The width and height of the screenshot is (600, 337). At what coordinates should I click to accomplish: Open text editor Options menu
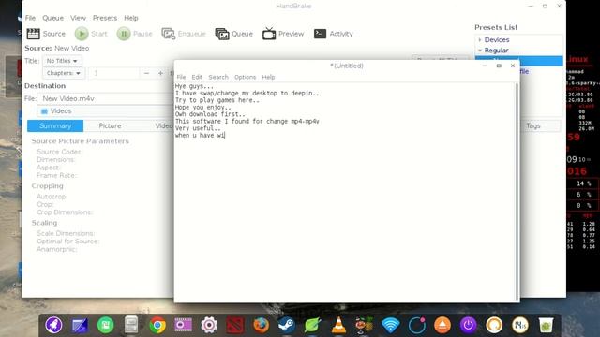click(245, 77)
